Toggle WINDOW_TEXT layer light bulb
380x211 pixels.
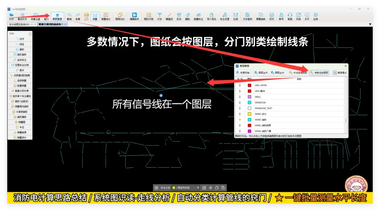coord(240,108)
